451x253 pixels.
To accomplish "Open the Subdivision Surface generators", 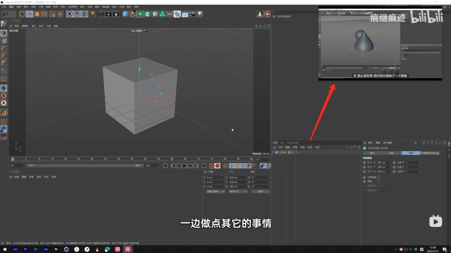I will click(140, 14).
